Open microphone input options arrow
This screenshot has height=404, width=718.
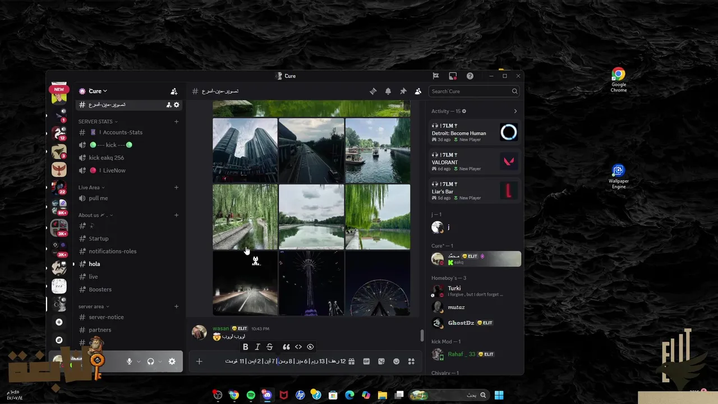tap(139, 361)
